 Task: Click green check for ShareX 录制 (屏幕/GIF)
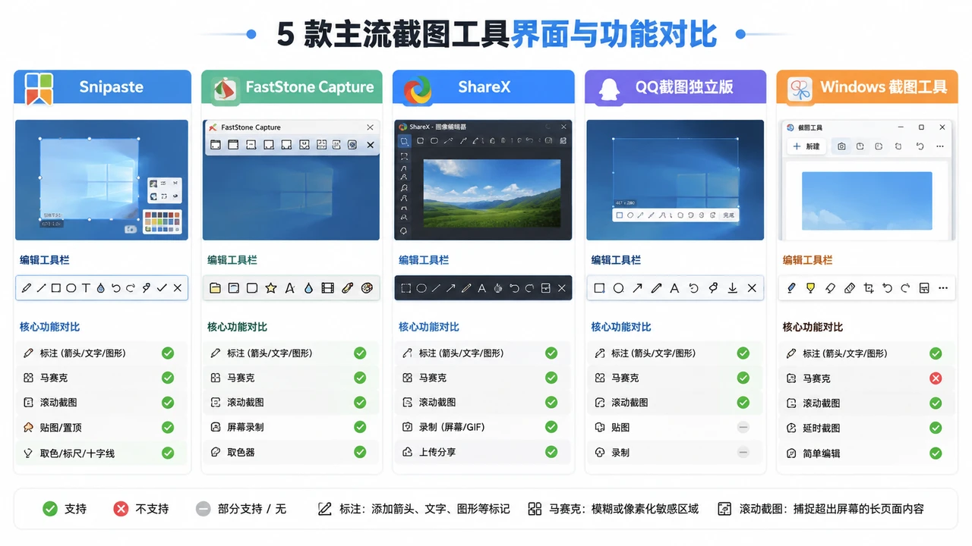551,427
